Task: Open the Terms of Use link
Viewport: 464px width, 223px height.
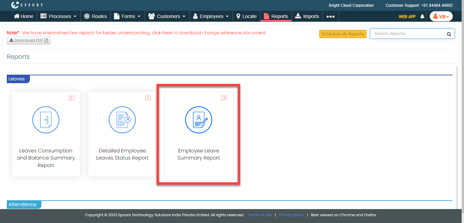Action: click(260, 215)
